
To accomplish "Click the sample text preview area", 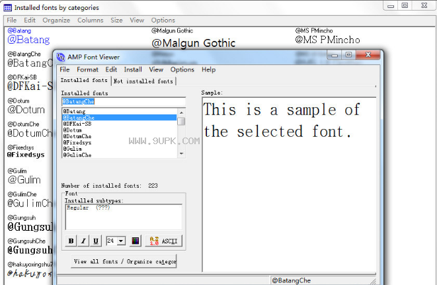I will click(x=289, y=184).
